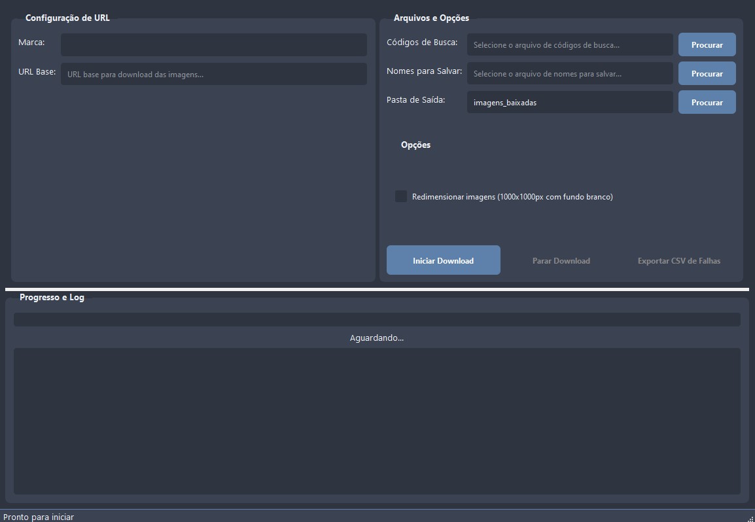Image resolution: width=755 pixels, height=522 pixels.
Task: Select the Nomes para Salvar file path field
Action: click(x=569, y=74)
